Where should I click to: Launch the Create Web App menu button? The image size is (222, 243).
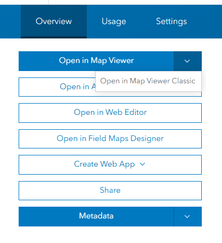(x=110, y=164)
